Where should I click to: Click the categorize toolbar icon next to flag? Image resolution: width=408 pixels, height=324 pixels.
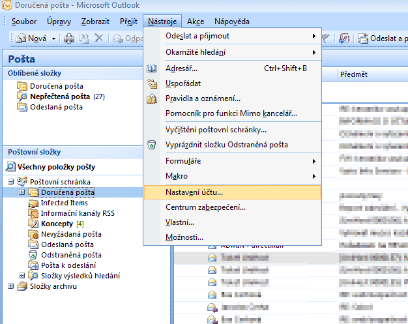(344, 38)
